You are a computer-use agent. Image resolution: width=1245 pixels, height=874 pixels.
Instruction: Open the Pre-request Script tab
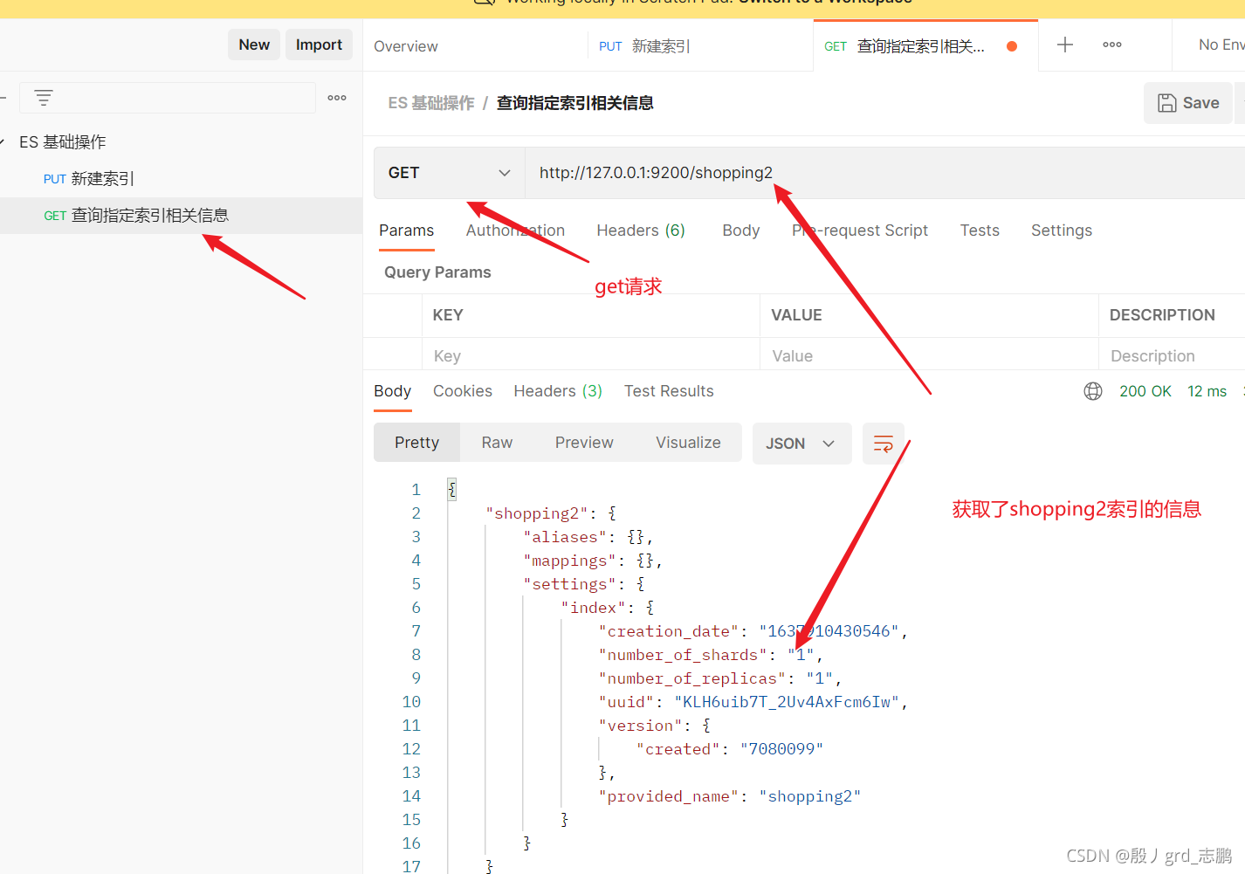[x=860, y=231]
